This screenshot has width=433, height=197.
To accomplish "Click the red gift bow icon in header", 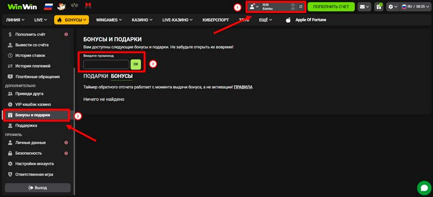I will [88, 6].
